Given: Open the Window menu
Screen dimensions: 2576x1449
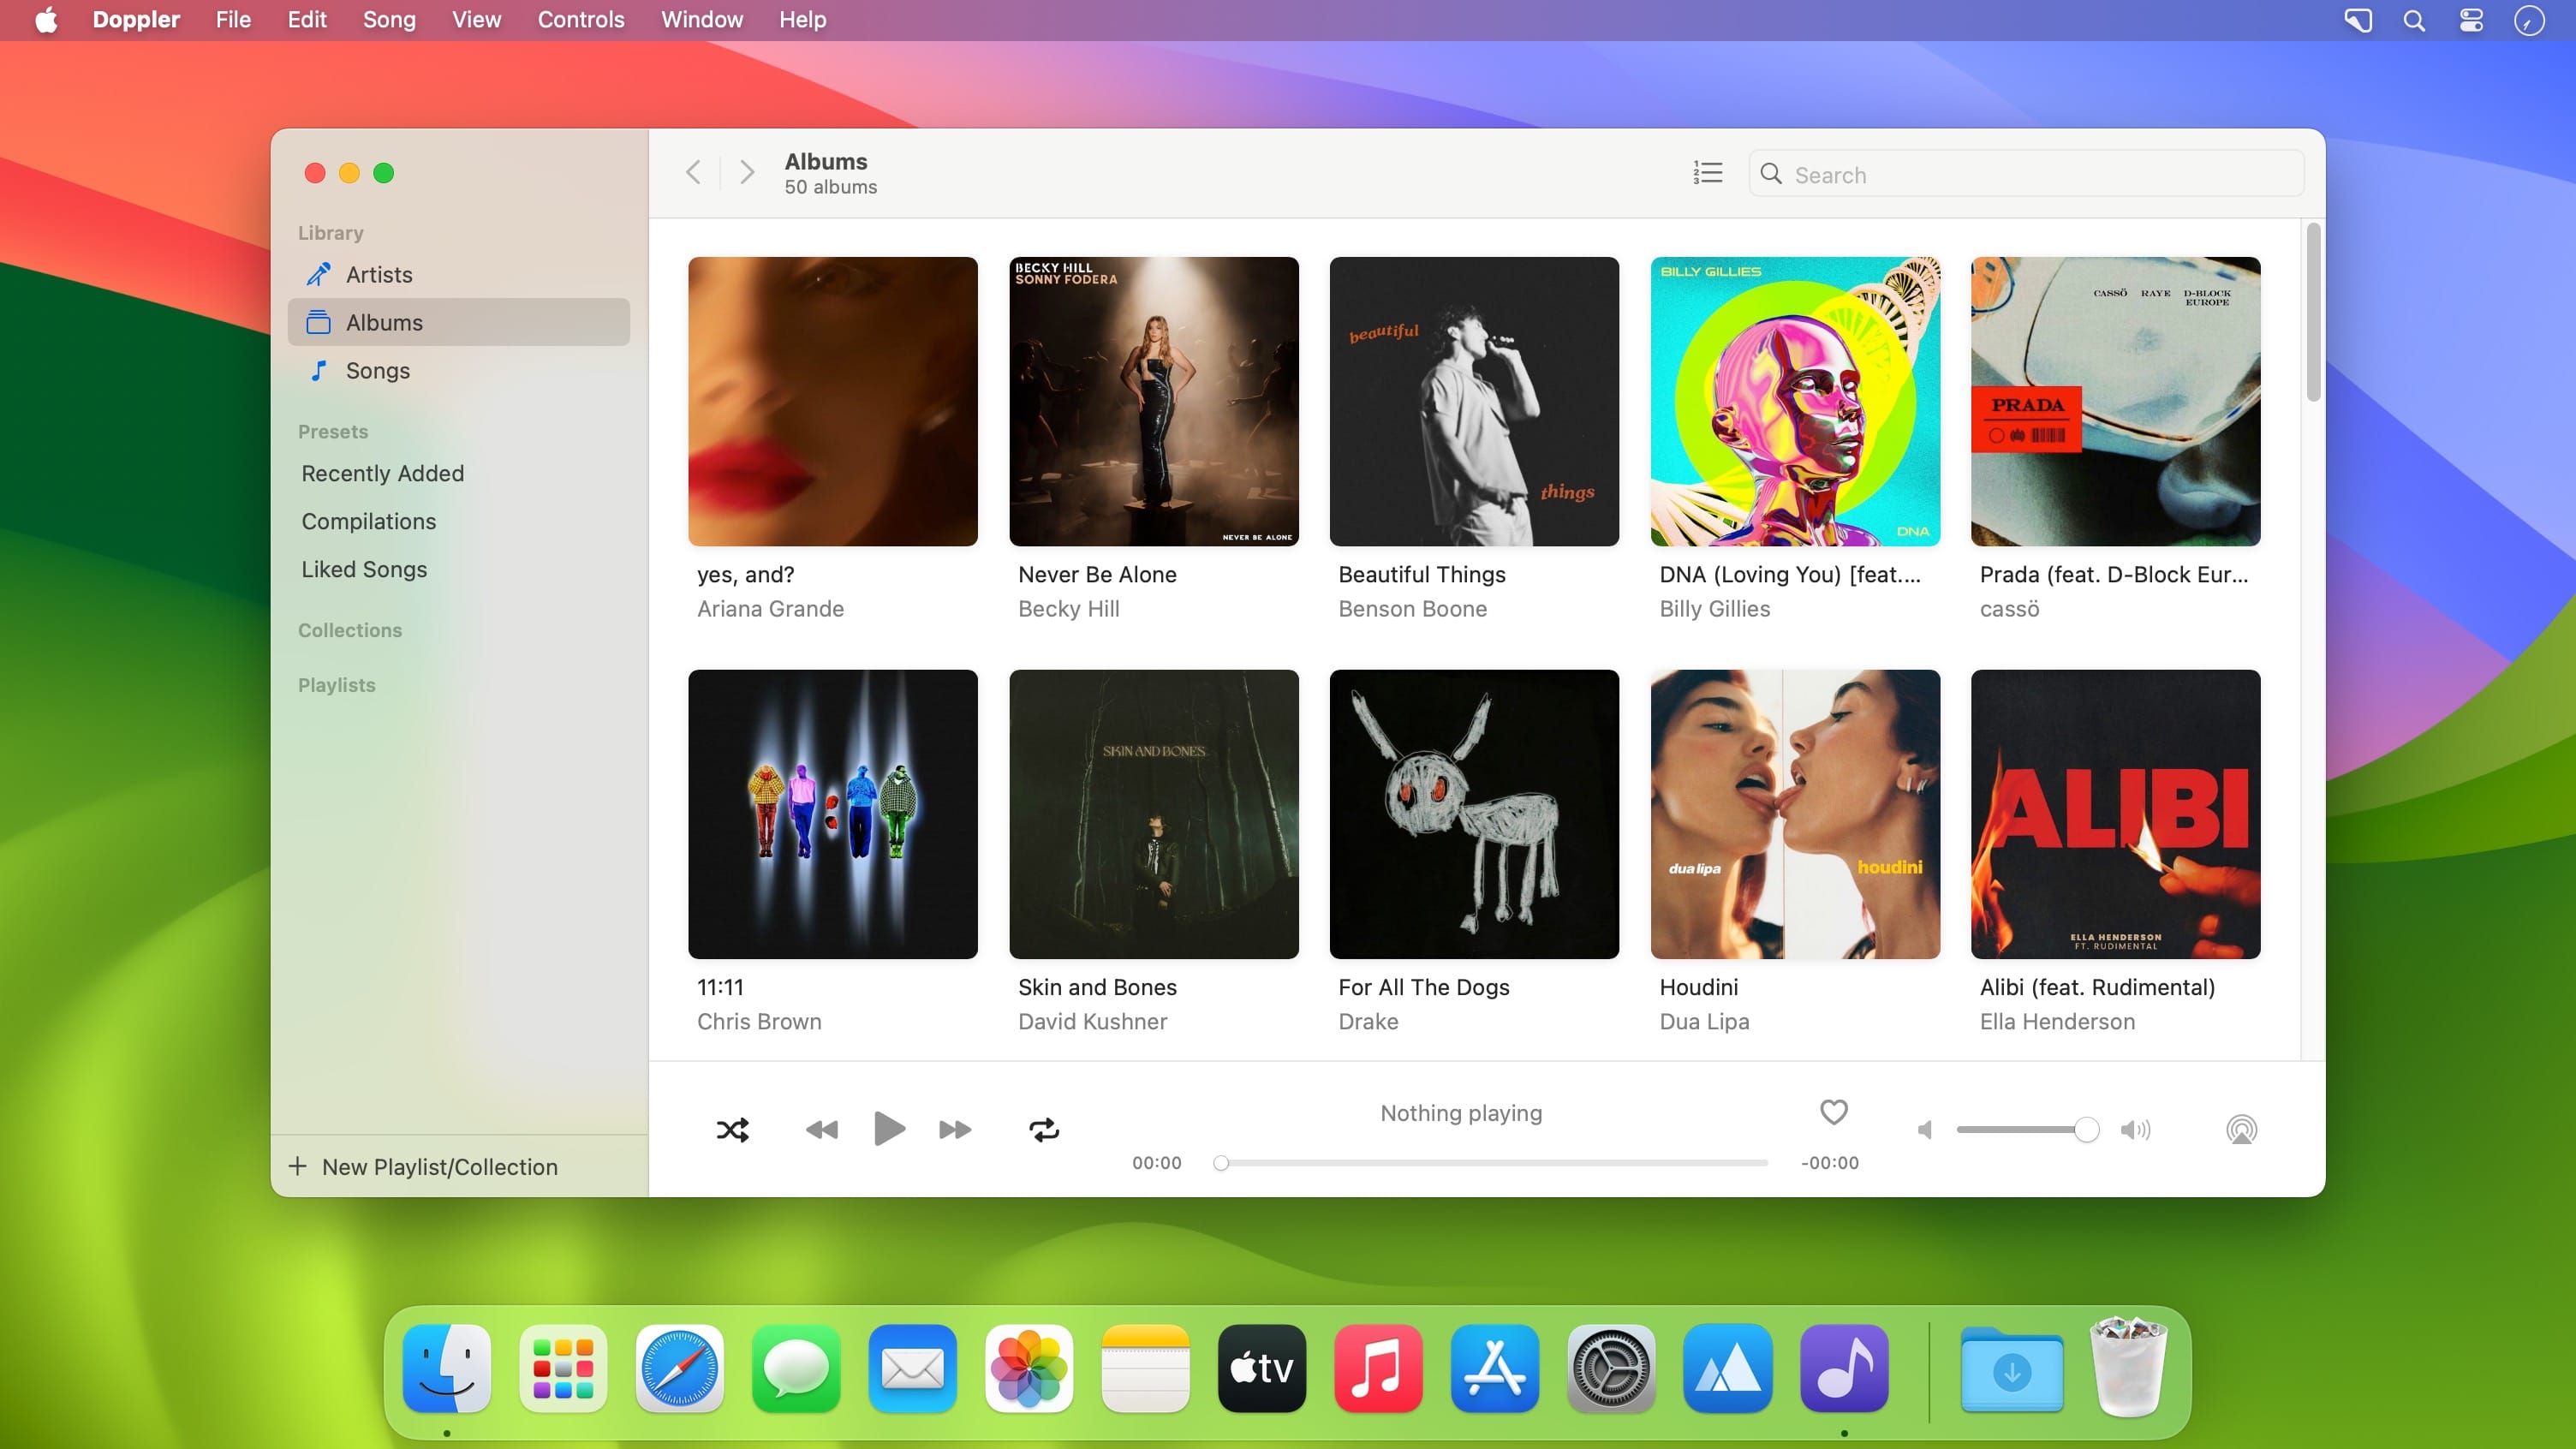Looking at the screenshot, I should pos(702,20).
